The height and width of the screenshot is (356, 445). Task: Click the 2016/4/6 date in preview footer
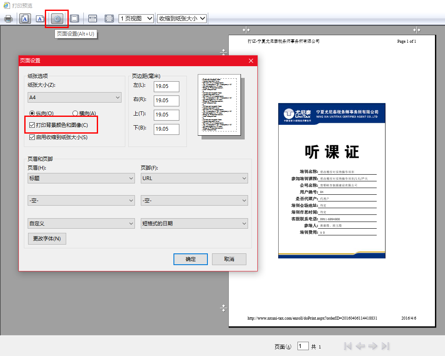tap(409, 318)
